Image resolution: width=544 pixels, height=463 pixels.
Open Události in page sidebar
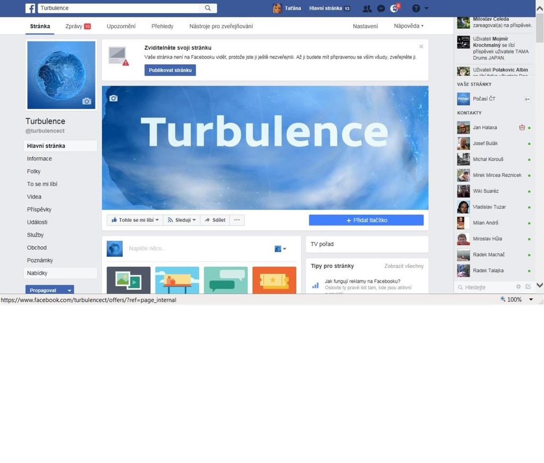(x=37, y=222)
